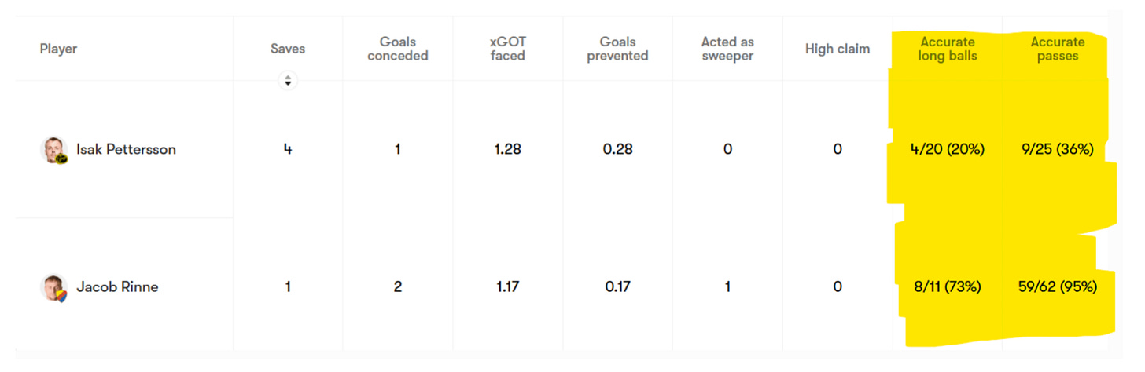The height and width of the screenshot is (372, 1145).
Task: Sort by Accurate long balls header
Action: [948, 49]
